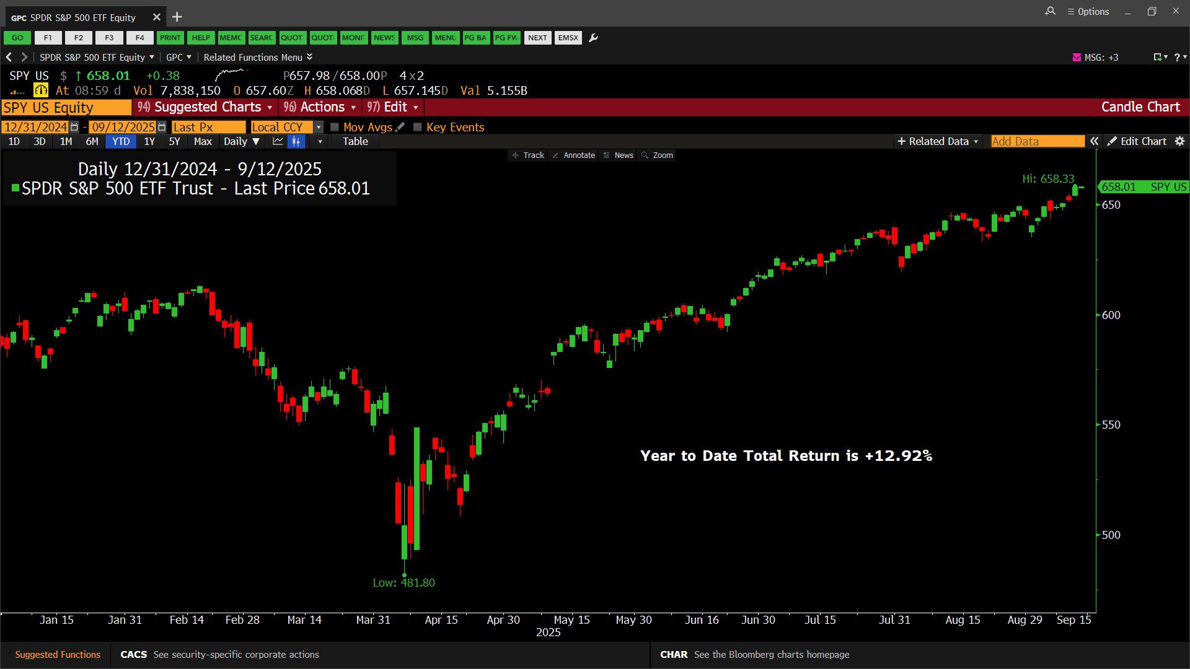The width and height of the screenshot is (1190, 669).
Task: Switch to line chart icon
Action: [278, 141]
